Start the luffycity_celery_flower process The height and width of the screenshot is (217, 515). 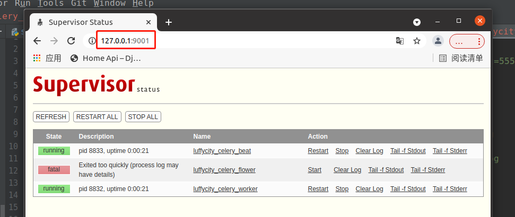click(315, 170)
